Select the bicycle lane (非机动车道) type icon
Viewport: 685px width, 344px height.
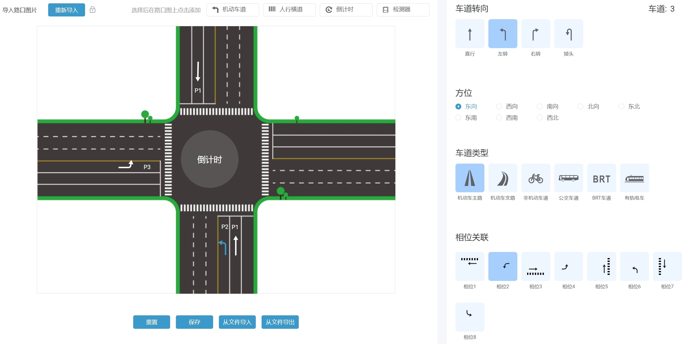coord(535,178)
